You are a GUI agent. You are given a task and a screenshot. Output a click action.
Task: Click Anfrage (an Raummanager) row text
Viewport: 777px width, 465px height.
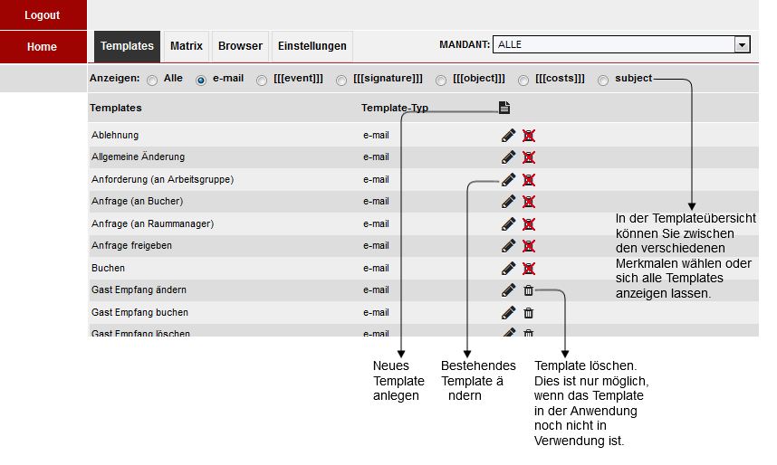pos(153,223)
